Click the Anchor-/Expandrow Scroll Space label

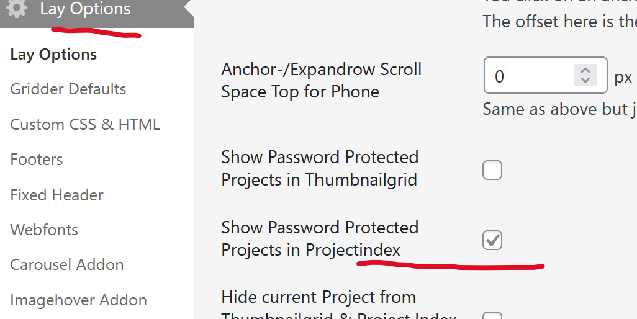tap(321, 81)
